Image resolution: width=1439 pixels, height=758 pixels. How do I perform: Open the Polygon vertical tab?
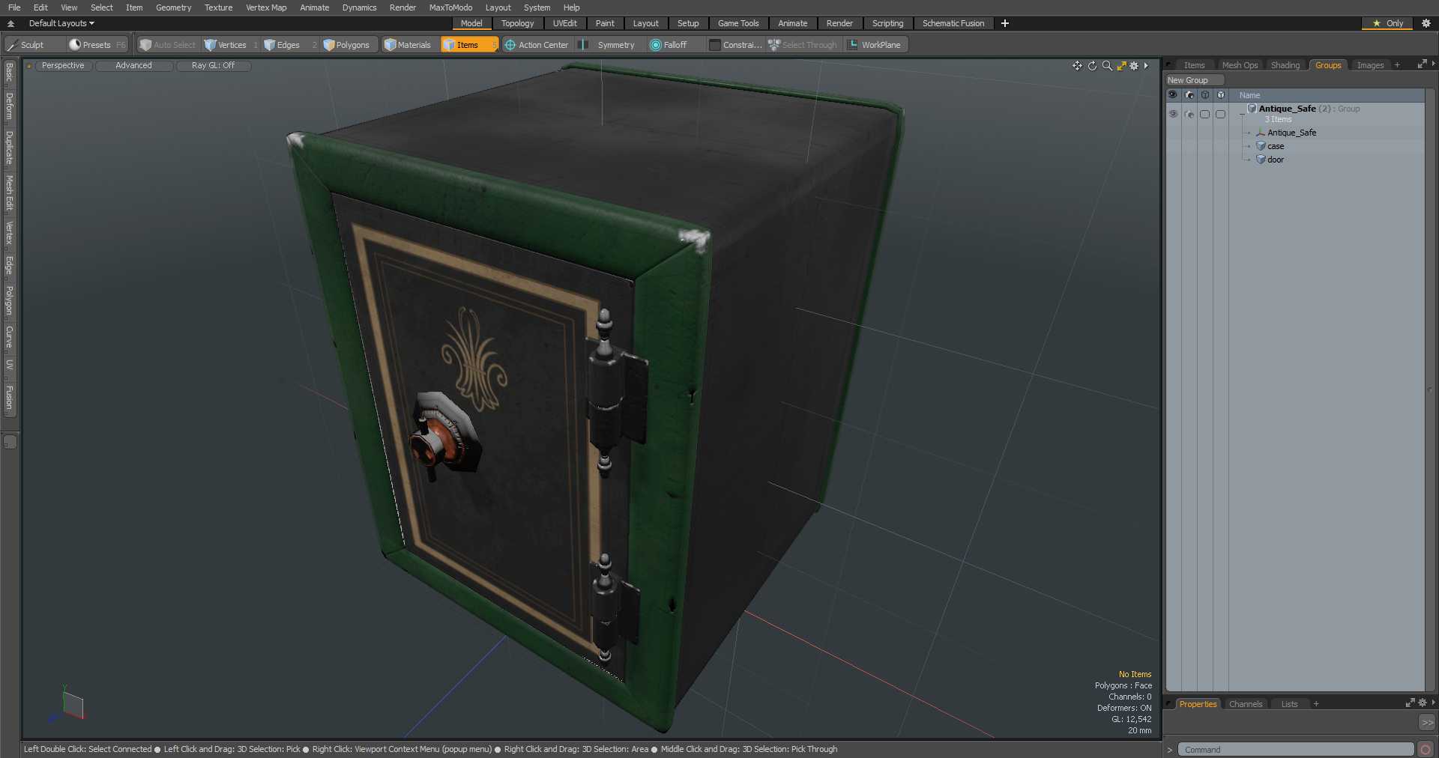(x=10, y=300)
